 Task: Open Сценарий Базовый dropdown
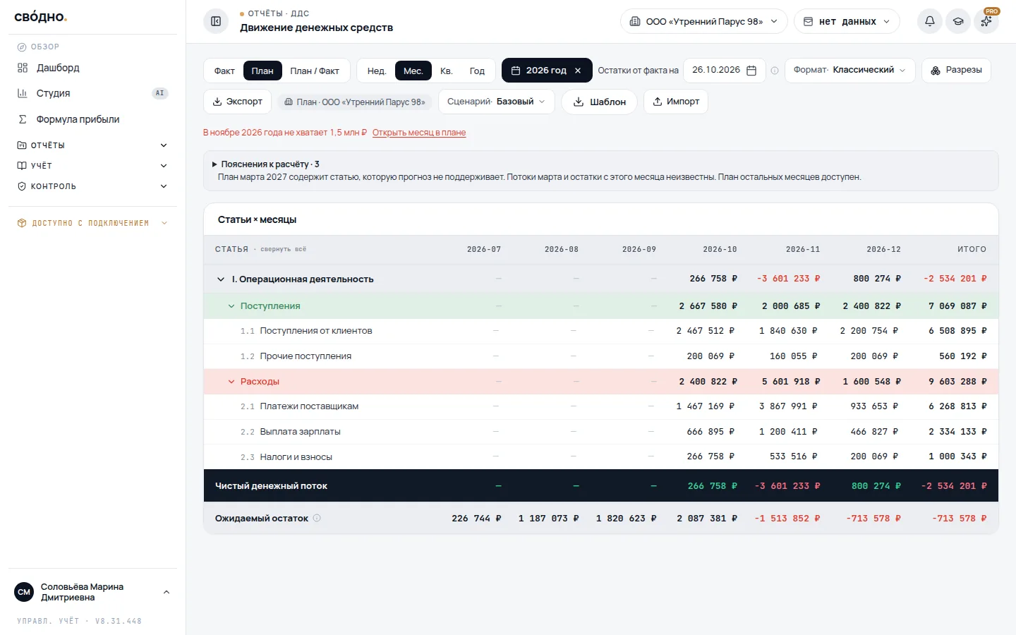[x=497, y=102]
